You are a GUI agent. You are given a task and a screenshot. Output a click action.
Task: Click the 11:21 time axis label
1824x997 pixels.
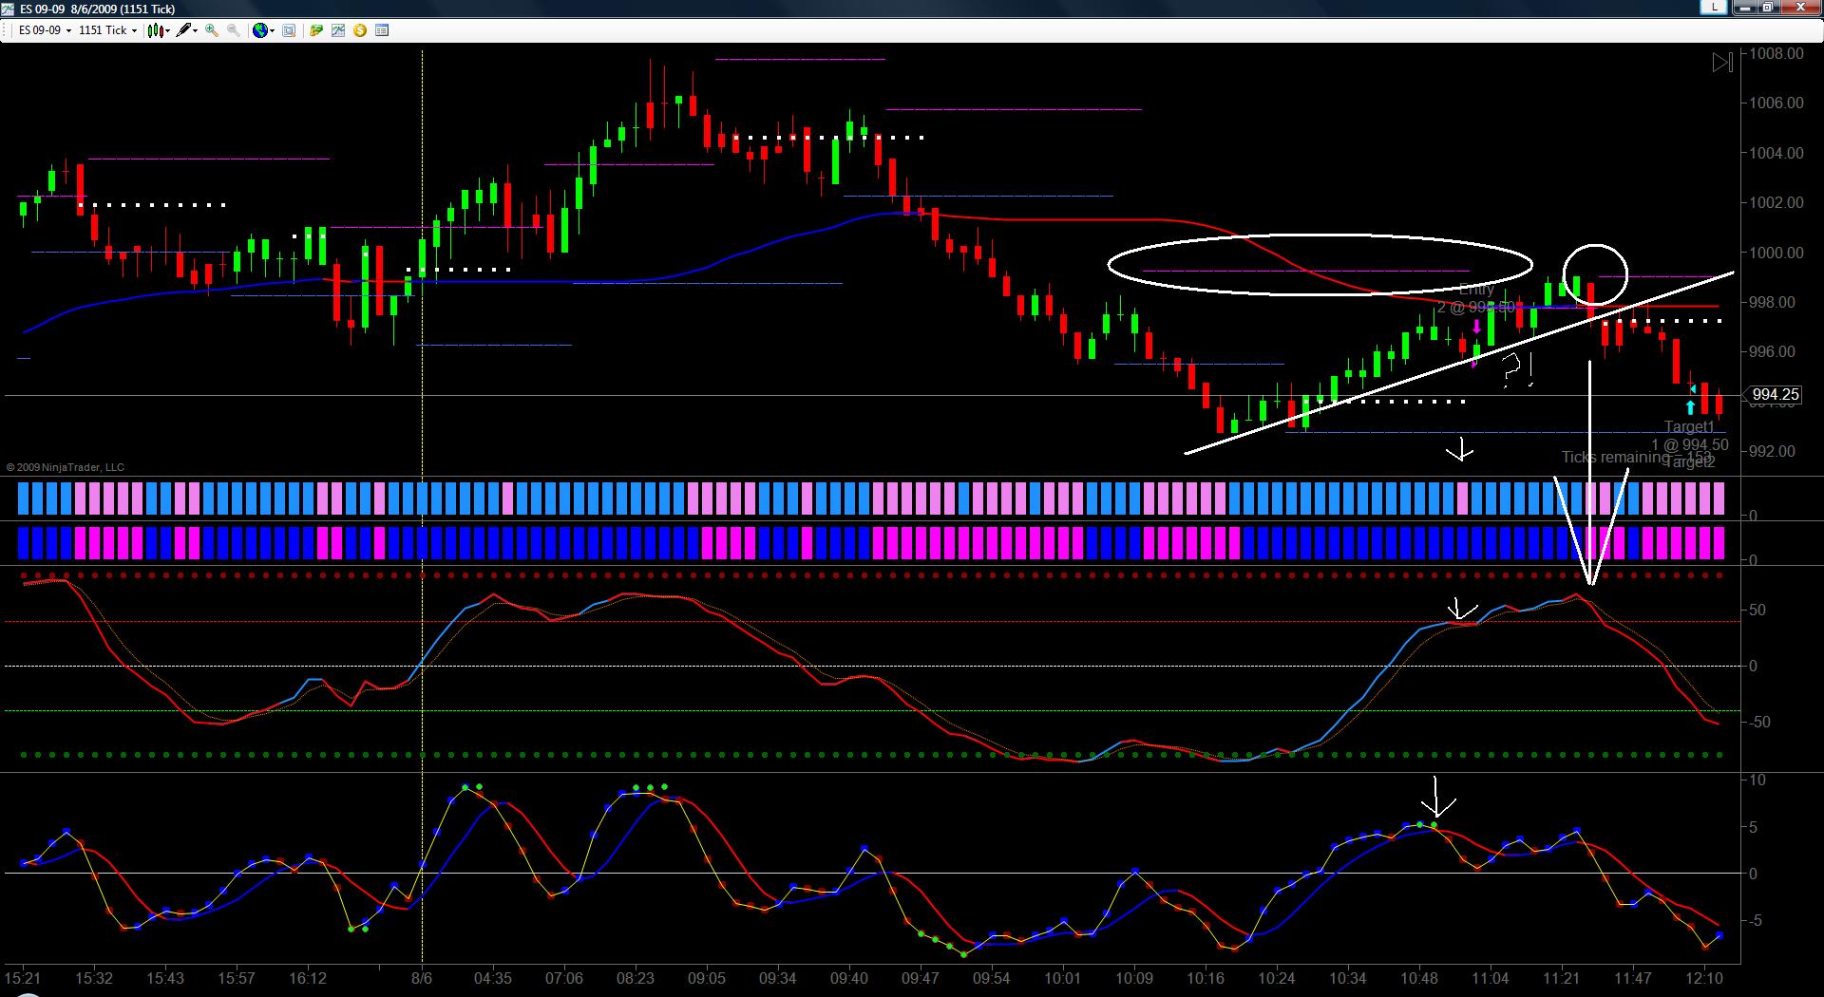1562,978
